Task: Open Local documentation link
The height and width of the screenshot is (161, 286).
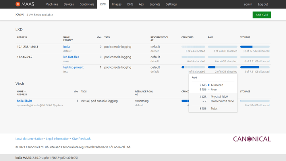Action: (x=29, y=139)
